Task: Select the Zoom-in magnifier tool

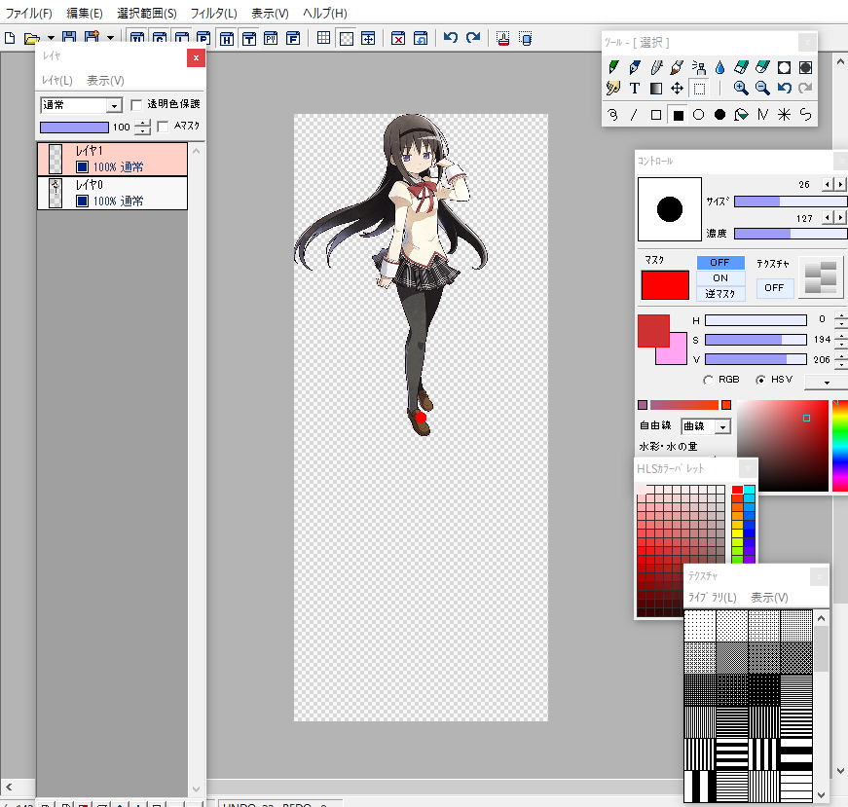Action: click(x=740, y=88)
